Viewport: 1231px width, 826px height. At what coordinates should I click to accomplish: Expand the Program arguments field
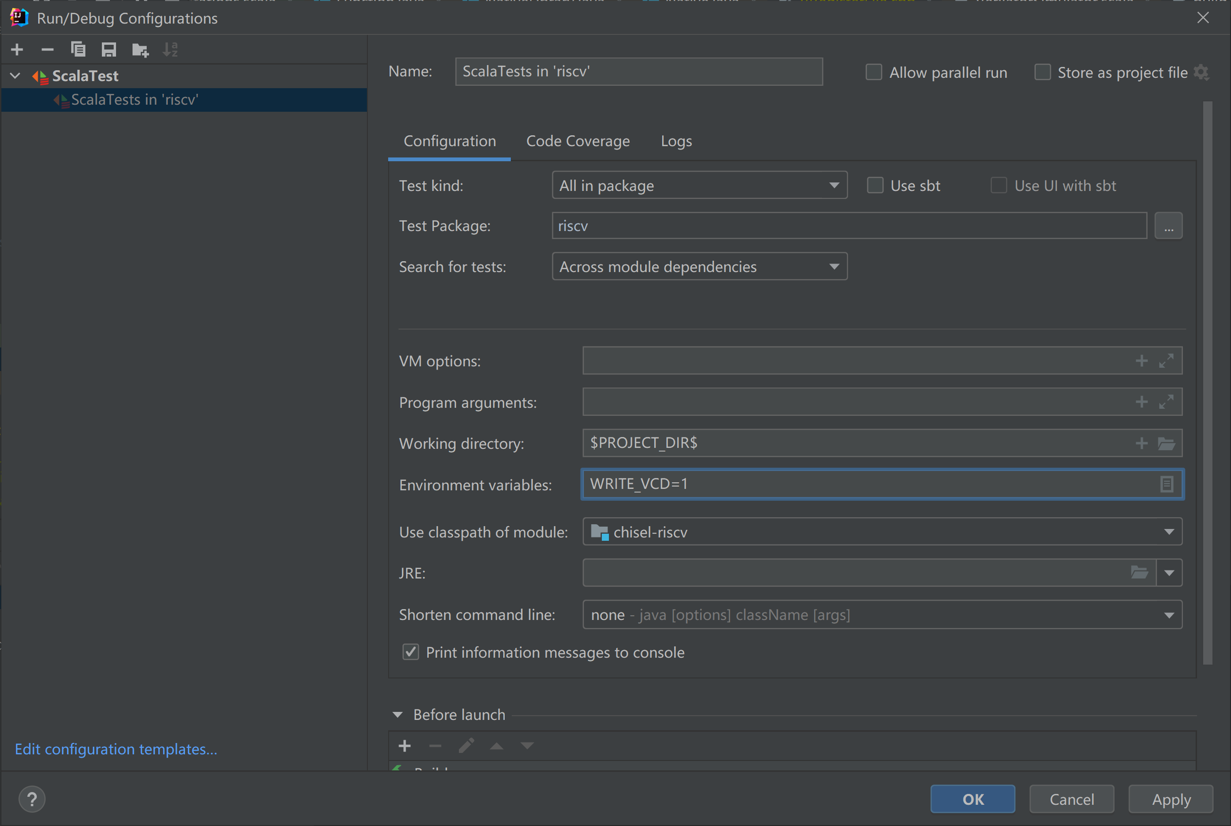click(1166, 402)
